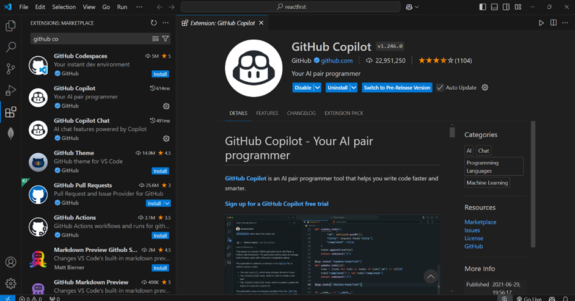Open Copilot dropdown chevron in title bar
Screen dimensions: 575x301
pos(417,7)
